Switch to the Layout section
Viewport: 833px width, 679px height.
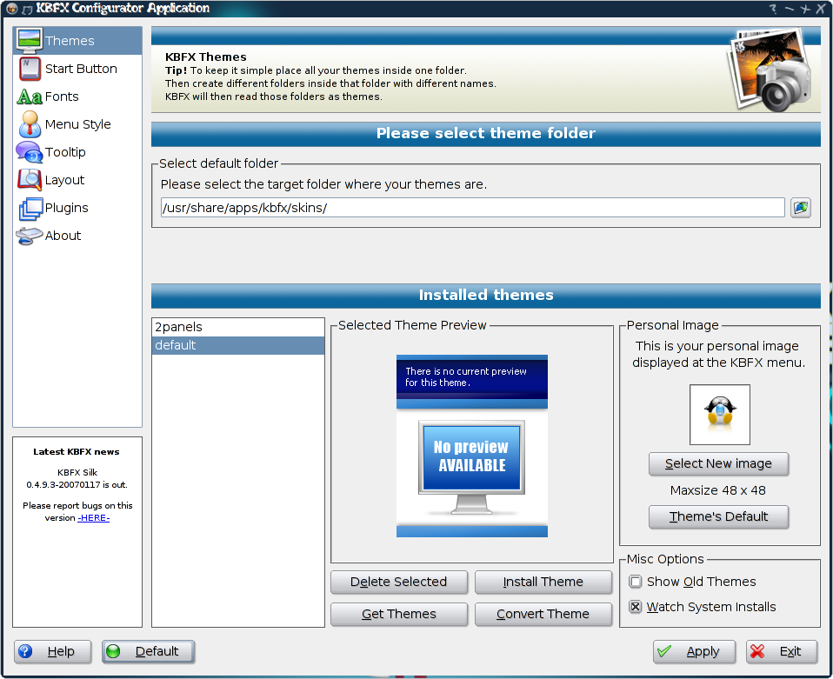pos(64,180)
